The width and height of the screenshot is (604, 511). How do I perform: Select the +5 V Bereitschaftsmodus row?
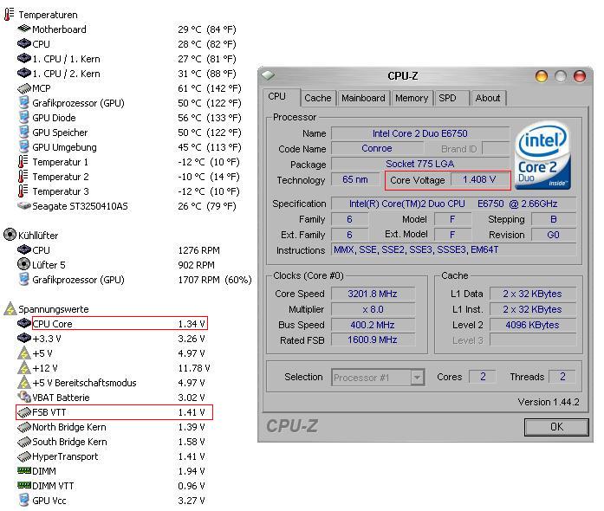pyautogui.click(x=111, y=383)
